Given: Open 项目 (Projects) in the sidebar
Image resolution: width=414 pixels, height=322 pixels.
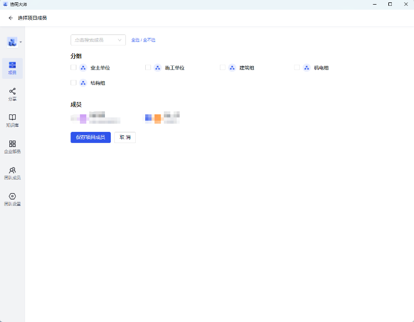Looking at the screenshot, I should (x=12, y=68).
